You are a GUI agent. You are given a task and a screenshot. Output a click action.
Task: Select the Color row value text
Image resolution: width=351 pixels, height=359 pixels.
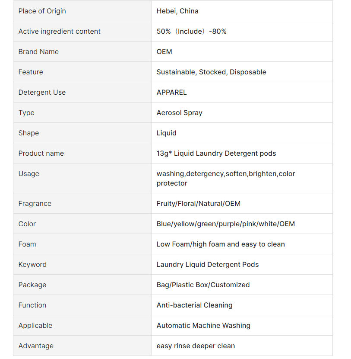click(225, 224)
